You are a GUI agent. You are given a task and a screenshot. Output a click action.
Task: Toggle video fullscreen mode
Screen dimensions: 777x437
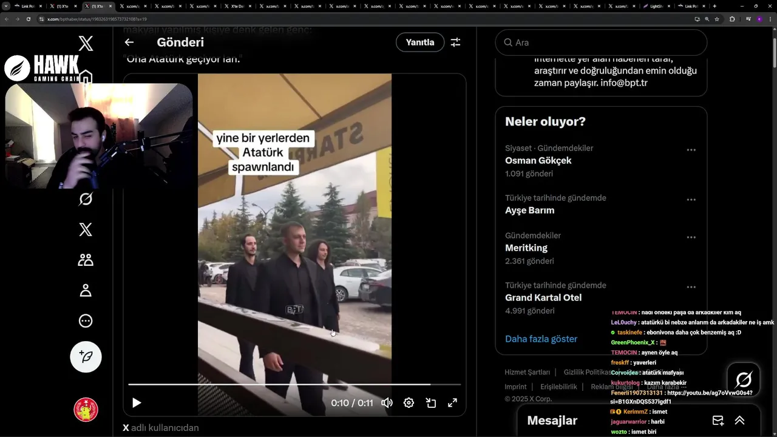coord(452,402)
